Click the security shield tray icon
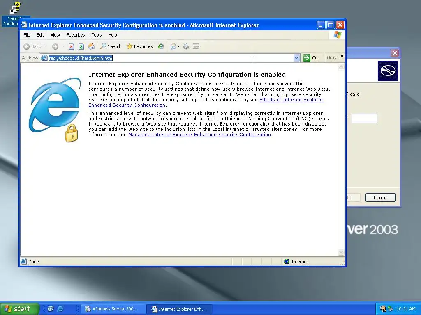This screenshot has height=315, width=421. pos(383,309)
